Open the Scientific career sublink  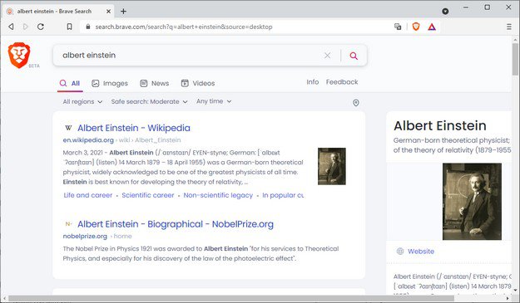tap(148, 195)
